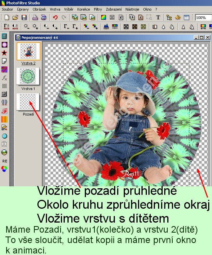Screen dimensions: 212x255
Task: Open the Vrstva menu
Action: tap(55, 9)
